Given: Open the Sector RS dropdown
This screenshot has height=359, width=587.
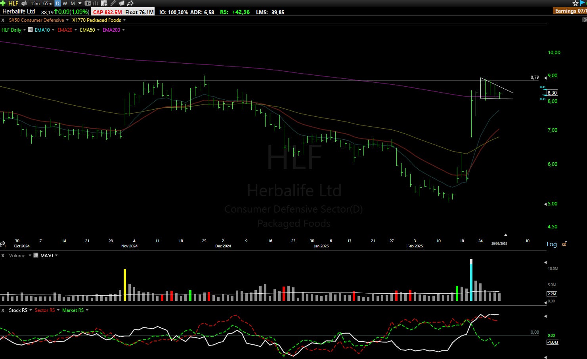Looking at the screenshot, I should coord(58,310).
